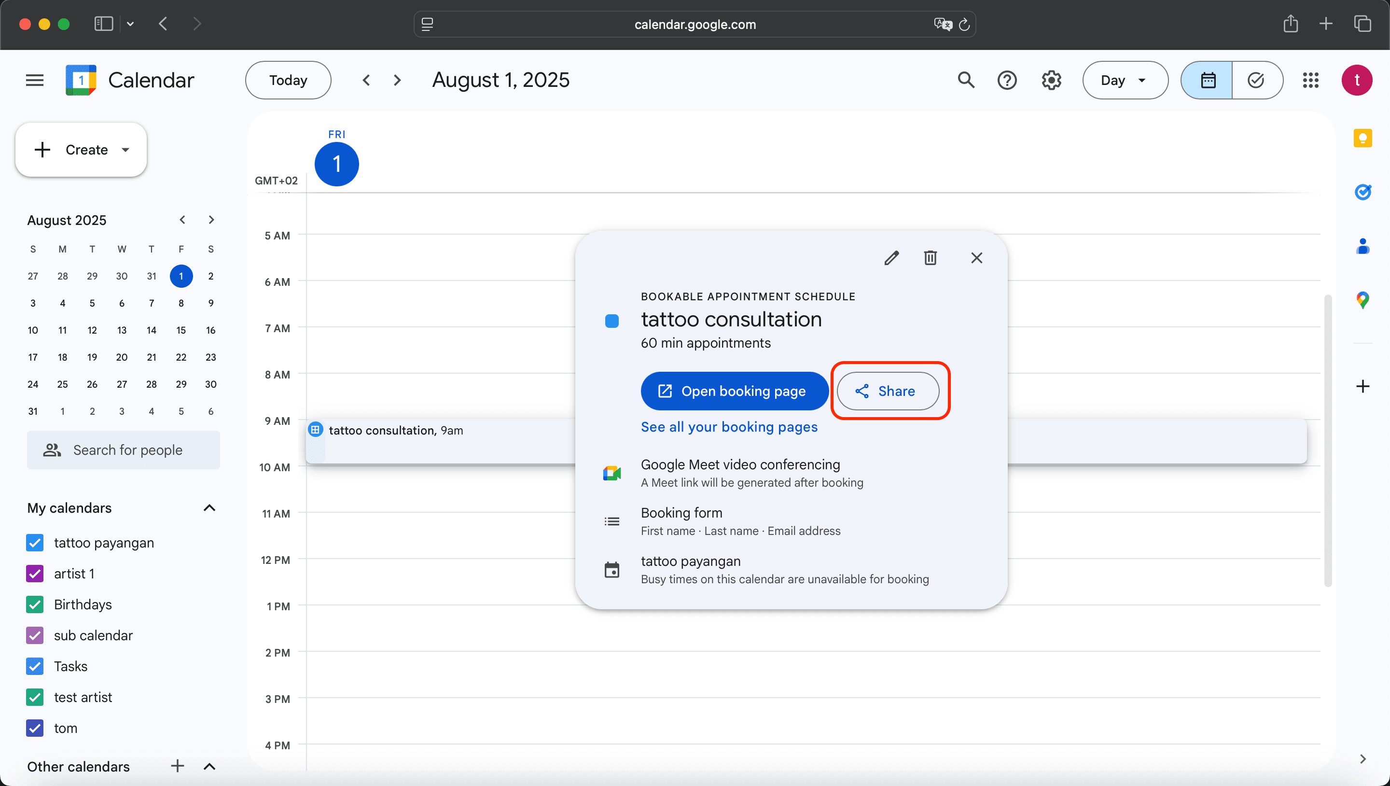Toggle the Birthdays calendar checkbox
The height and width of the screenshot is (786, 1390).
pos(35,604)
